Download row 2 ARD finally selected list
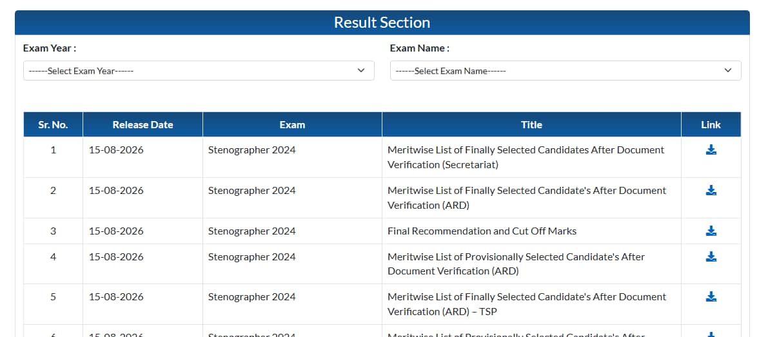Screen dimensions: 768x337 pyautogui.click(x=711, y=191)
